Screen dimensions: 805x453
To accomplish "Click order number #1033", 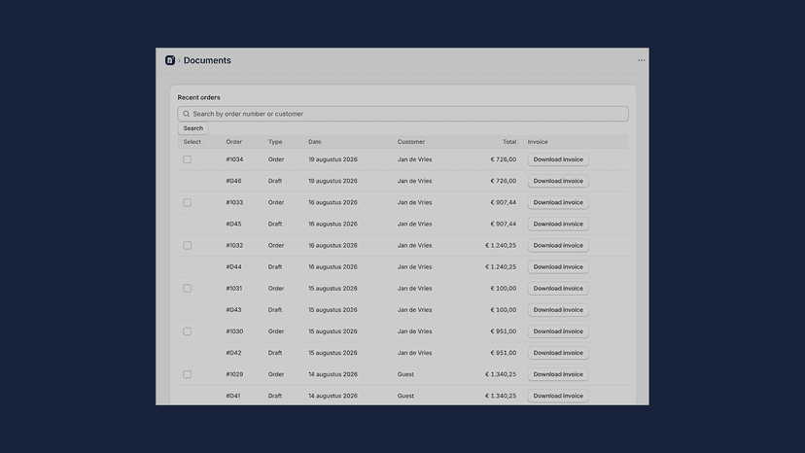I will [234, 203].
